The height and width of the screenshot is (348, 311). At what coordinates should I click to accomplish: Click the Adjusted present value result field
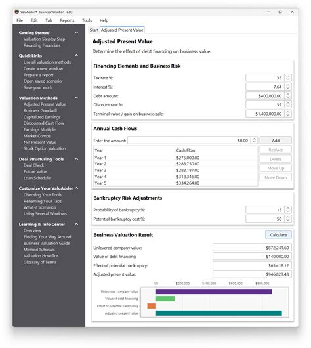click(x=252, y=274)
